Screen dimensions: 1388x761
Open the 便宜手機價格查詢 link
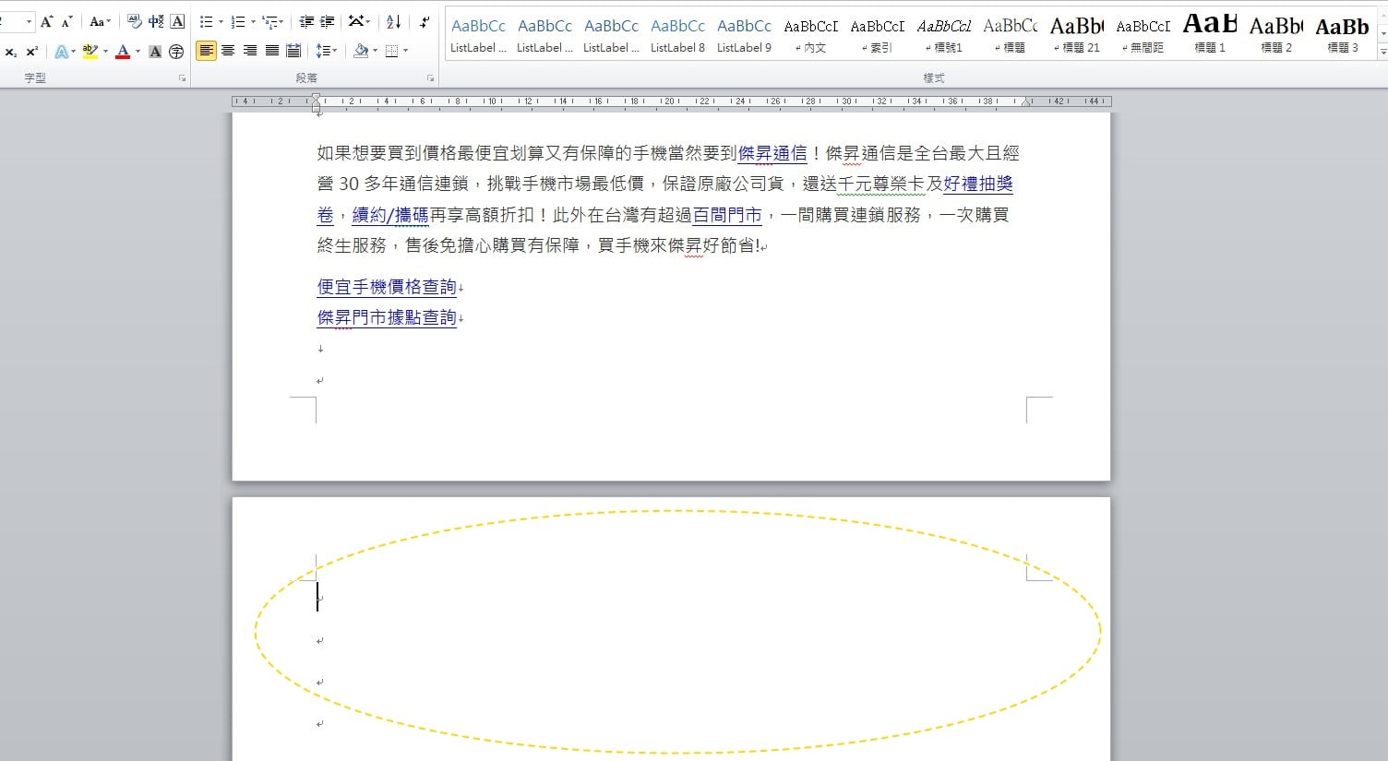point(387,287)
